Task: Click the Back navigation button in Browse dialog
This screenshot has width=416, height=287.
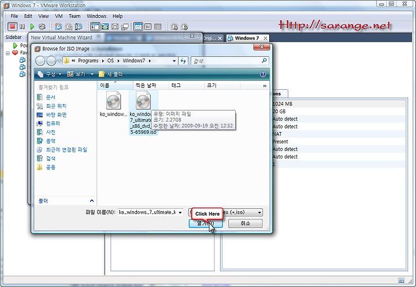Action: (x=40, y=61)
